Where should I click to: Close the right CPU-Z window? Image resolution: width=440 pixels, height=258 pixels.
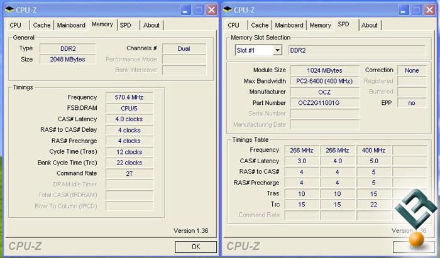[429, 11]
